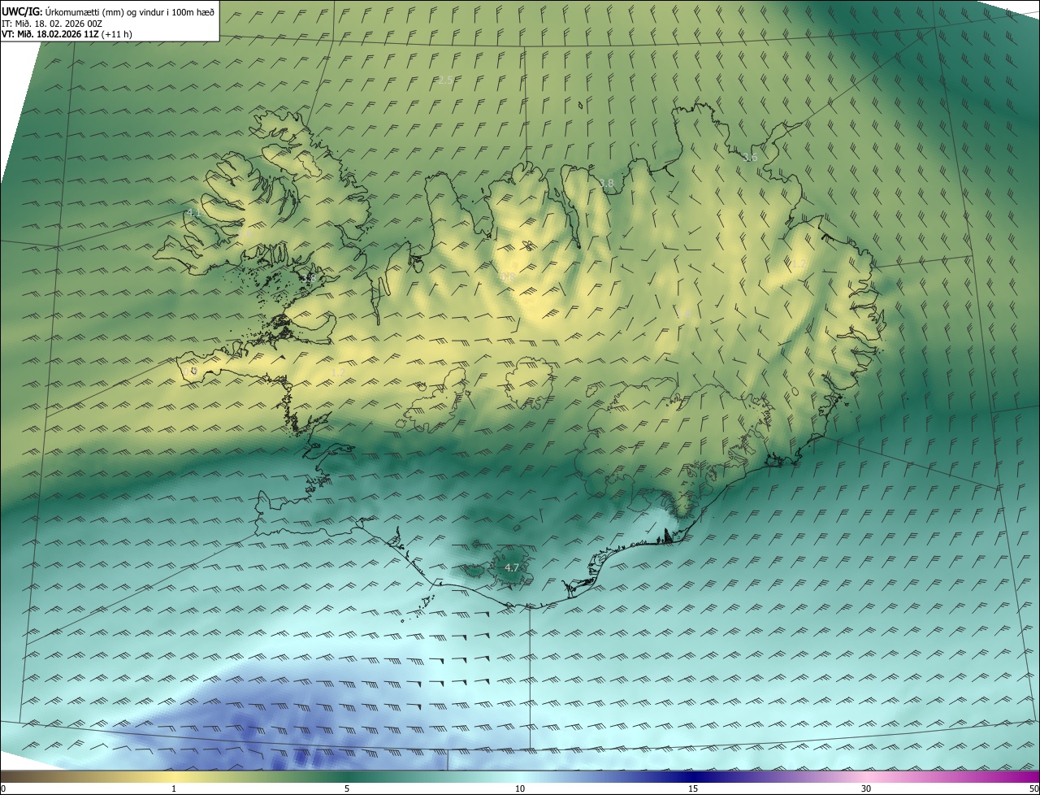Click the 5 tick label on the colorbar
The height and width of the screenshot is (795, 1040).
(x=347, y=788)
